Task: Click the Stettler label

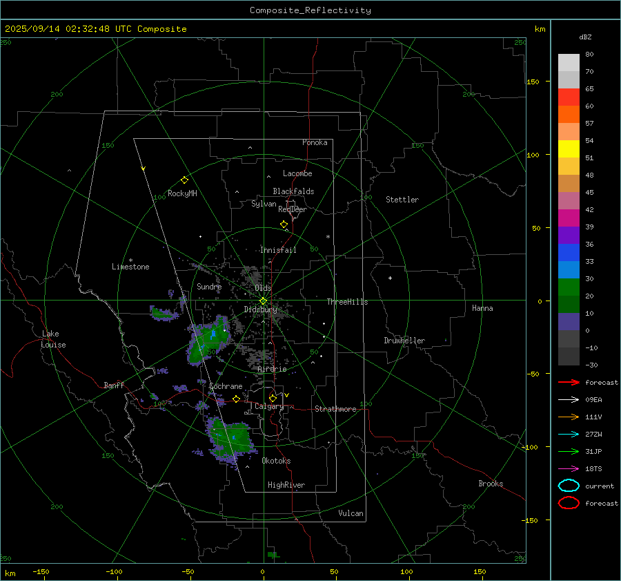Action: click(402, 200)
